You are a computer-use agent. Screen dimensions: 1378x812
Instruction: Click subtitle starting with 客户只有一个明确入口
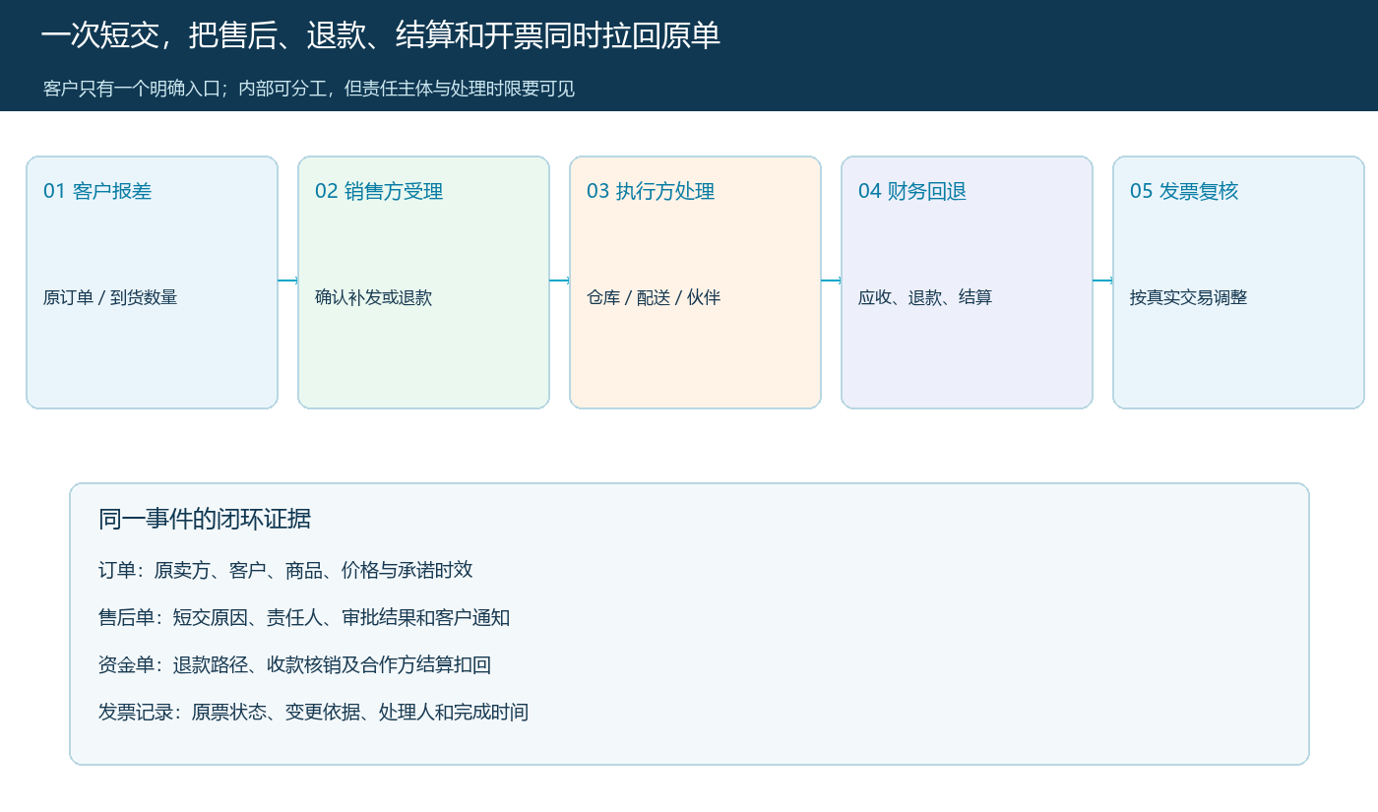tap(309, 89)
